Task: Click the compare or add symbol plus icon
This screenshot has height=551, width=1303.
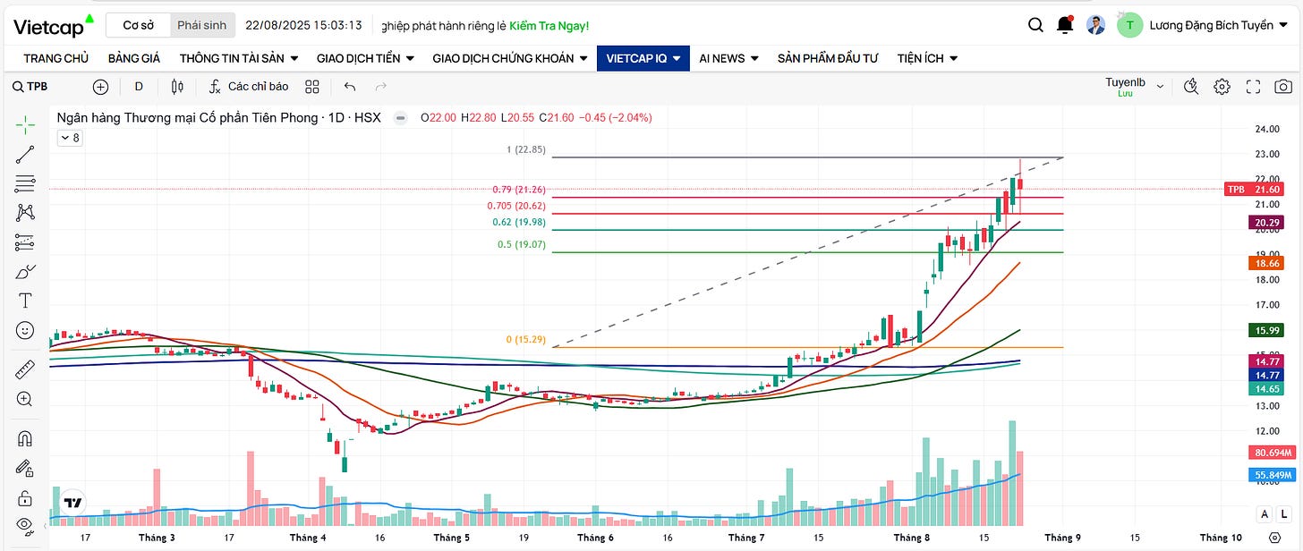Action: (x=100, y=87)
